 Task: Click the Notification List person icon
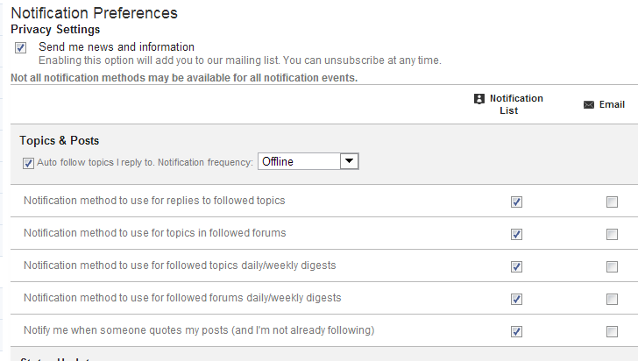(478, 99)
